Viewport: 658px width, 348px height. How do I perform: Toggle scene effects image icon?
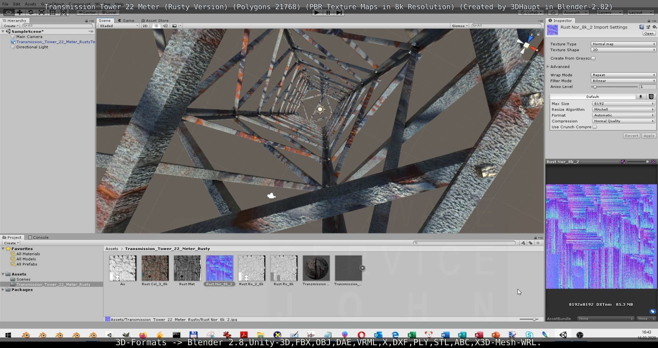click(x=174, y=26)
